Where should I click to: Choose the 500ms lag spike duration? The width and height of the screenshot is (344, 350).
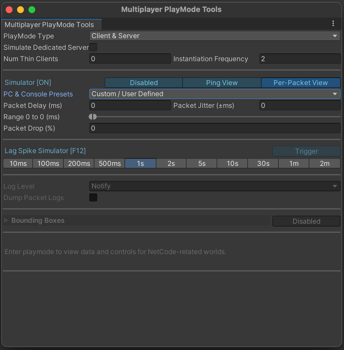109,163
